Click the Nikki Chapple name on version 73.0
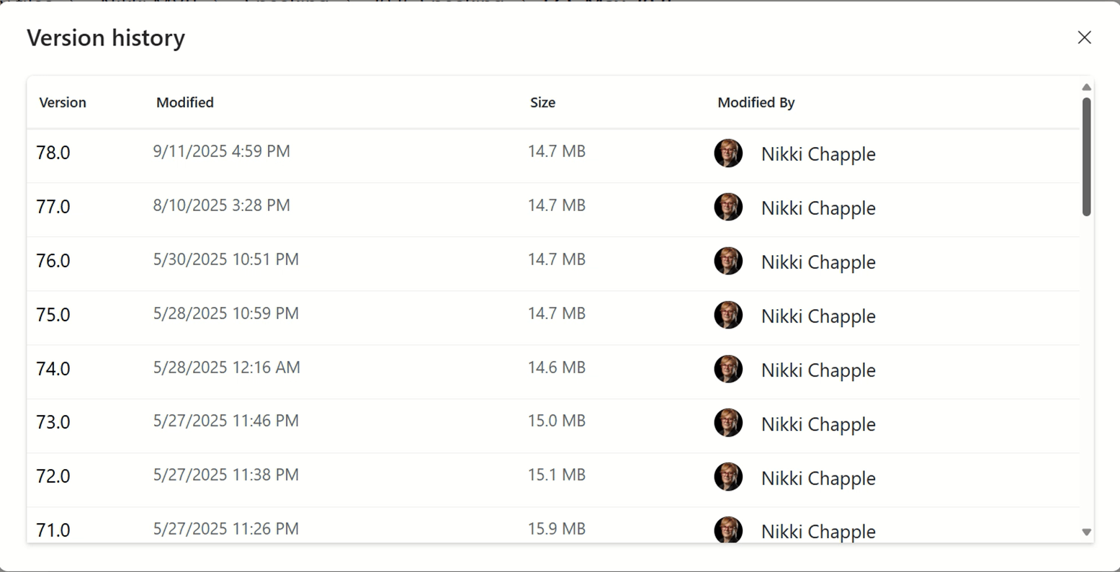 click(818, 424)
